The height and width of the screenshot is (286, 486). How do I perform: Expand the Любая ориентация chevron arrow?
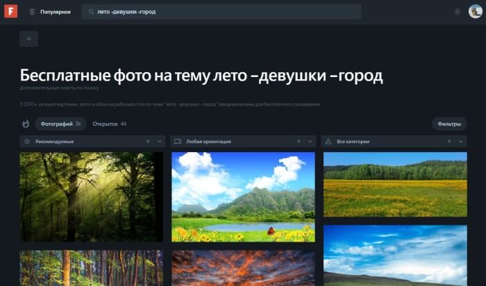(x=310, y=142)
